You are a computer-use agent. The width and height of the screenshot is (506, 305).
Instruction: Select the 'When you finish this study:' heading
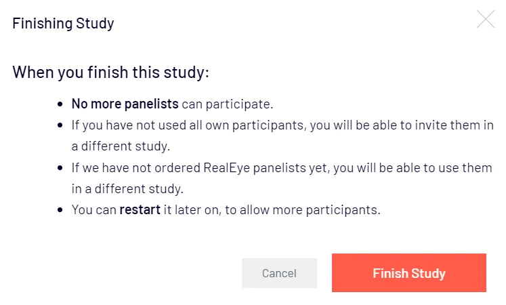click(110, 72)
